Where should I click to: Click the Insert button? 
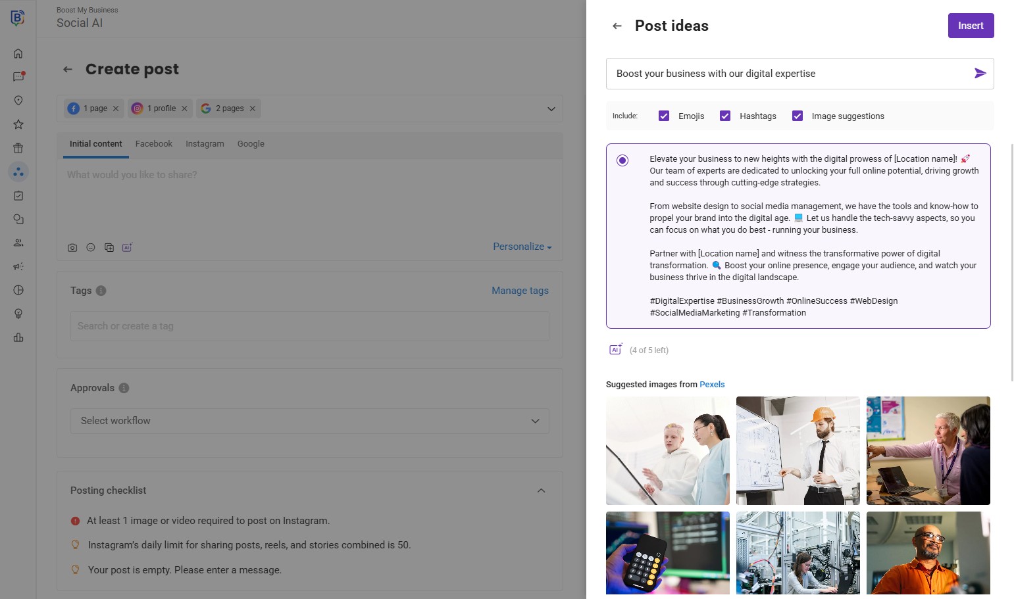(x=971, y=26)
